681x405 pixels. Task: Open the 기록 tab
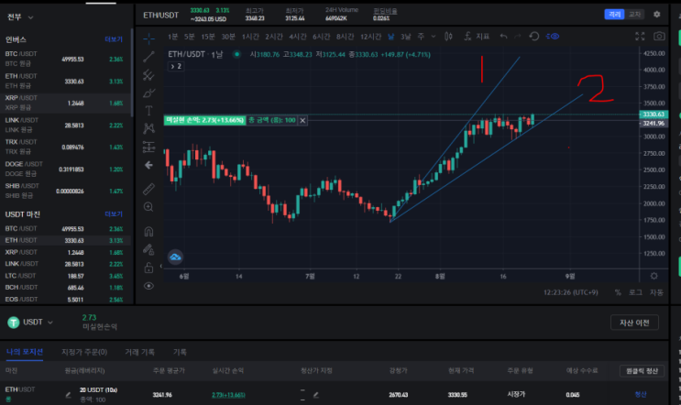pyautogui.click(x=180, y=352)
